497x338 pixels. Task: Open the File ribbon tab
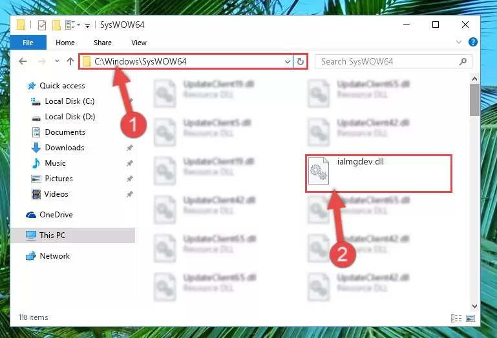click(x=28, y=43)
